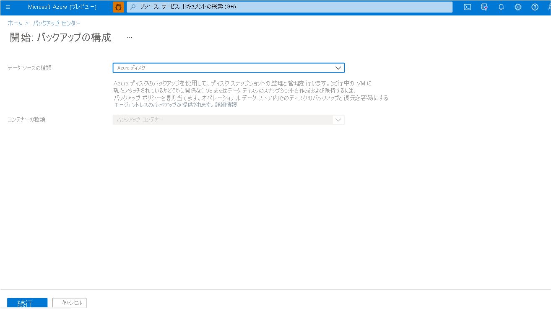The width and height of the screenshot is (551, 309).
Task: Click the データ ソースの種類 label
Action: [29, 68]
